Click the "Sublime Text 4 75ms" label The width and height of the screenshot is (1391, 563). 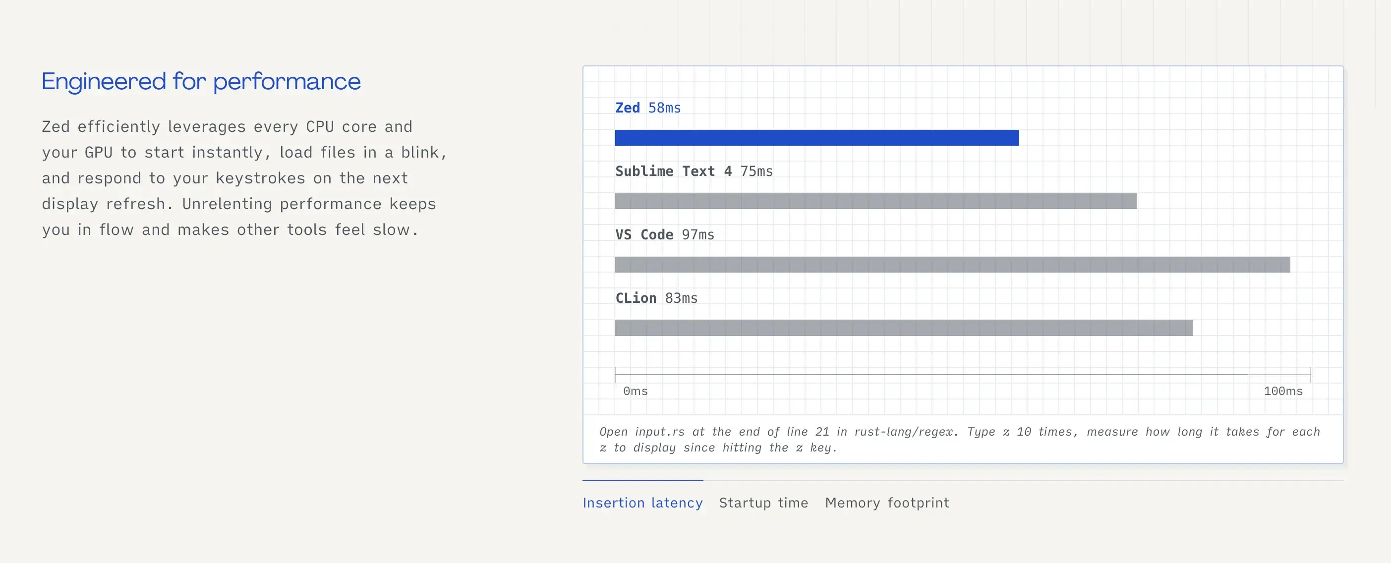tap(694, 171)
